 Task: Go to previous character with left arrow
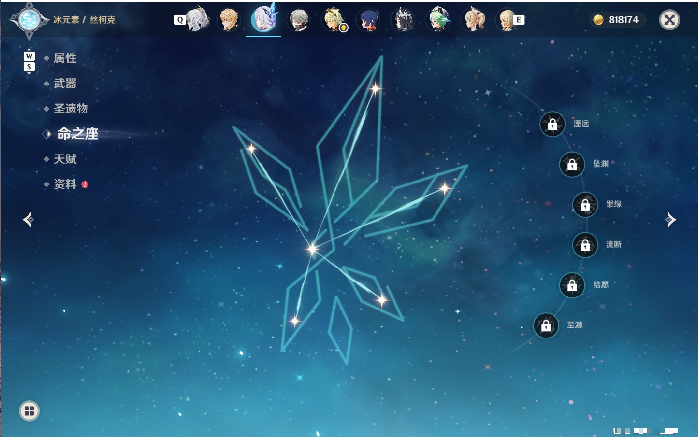[x=28, y=220]
